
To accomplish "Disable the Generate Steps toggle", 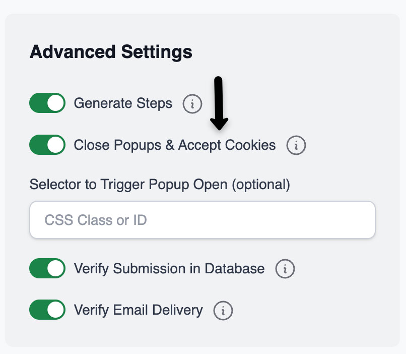I will (x=47, y=103).
